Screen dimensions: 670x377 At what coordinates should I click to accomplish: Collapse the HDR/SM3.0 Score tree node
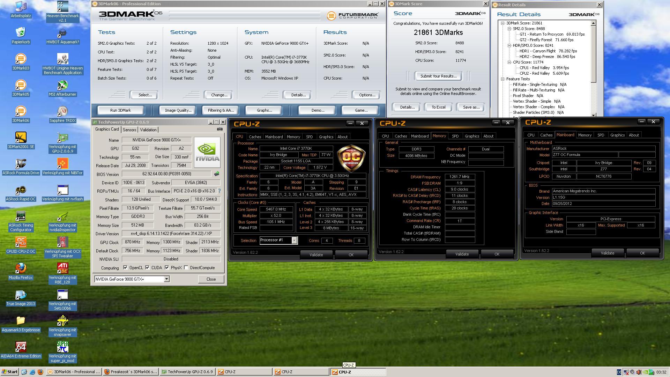click(x=509, y=45)
